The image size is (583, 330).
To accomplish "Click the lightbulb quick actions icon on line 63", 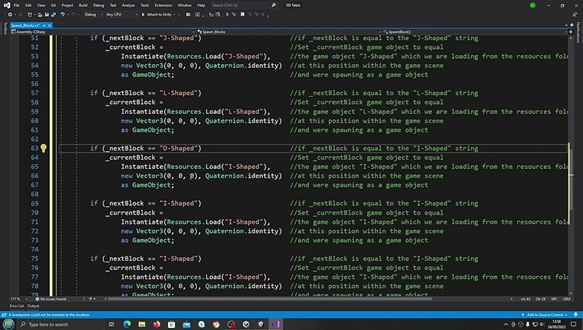I will point(43,148).
